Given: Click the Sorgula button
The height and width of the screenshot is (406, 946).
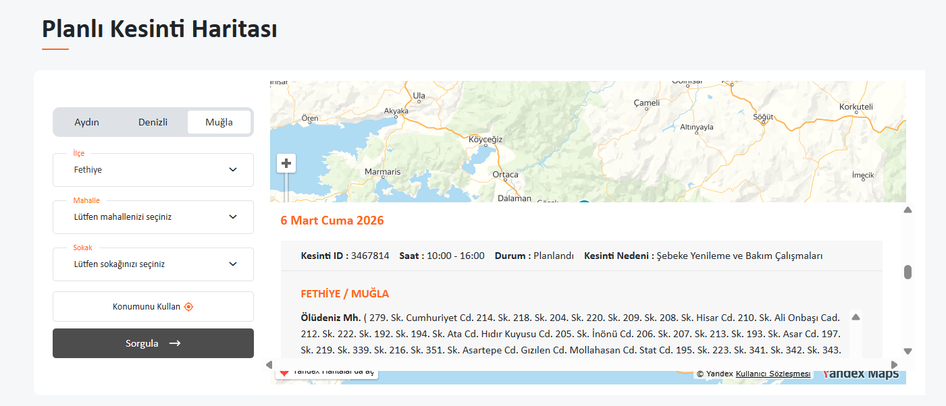Looking at the screenshot, I should 153,343.
